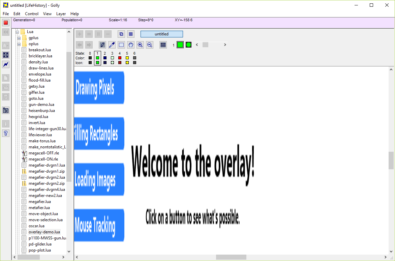This screenshot has height=261, width=395.
Task: Choose the eyedropper Pick tool
Action: click(112, 45)
